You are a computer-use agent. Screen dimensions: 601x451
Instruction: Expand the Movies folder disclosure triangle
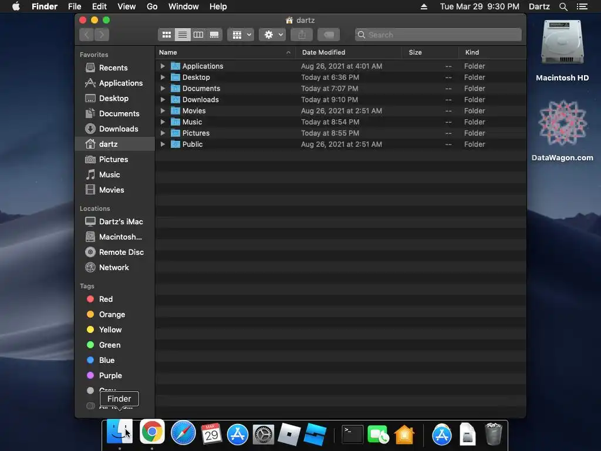click(163, 110)
